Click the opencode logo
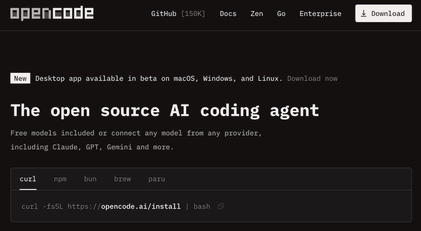The width and height of the screenshot is (421, 231). tap(52, 13)
